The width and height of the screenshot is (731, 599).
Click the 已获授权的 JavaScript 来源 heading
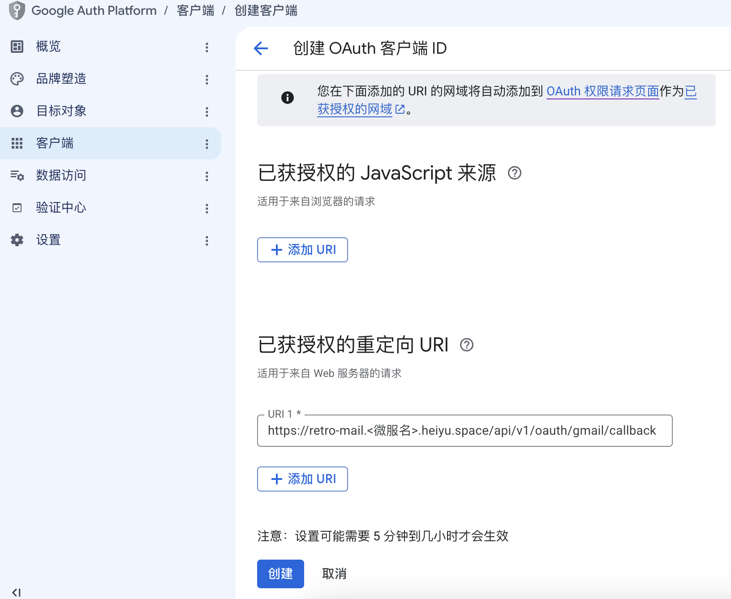[x=377, y=173]
